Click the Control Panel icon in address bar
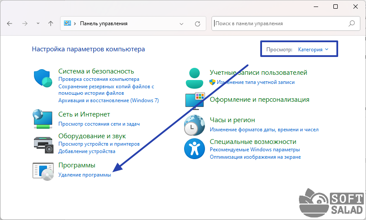This screenshot has width=366, height=220. pos(67,23)
